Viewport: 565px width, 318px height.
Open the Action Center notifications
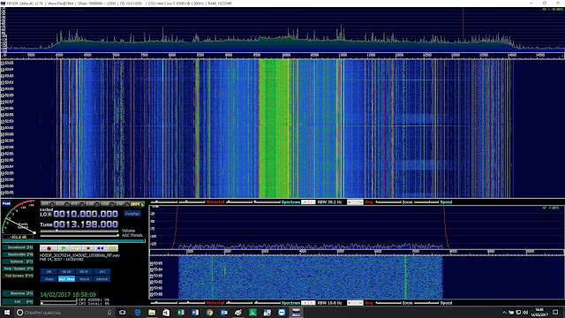click(x=555, y=312)
